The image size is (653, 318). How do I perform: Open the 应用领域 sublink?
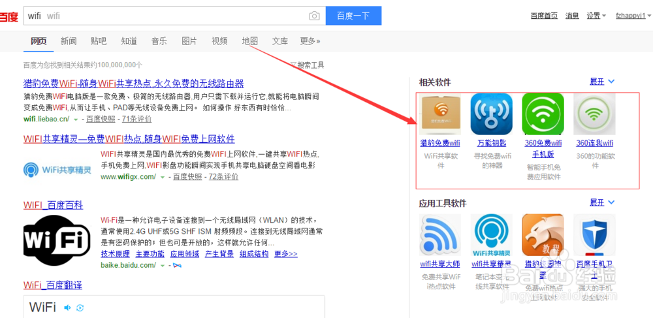(185, 254)
